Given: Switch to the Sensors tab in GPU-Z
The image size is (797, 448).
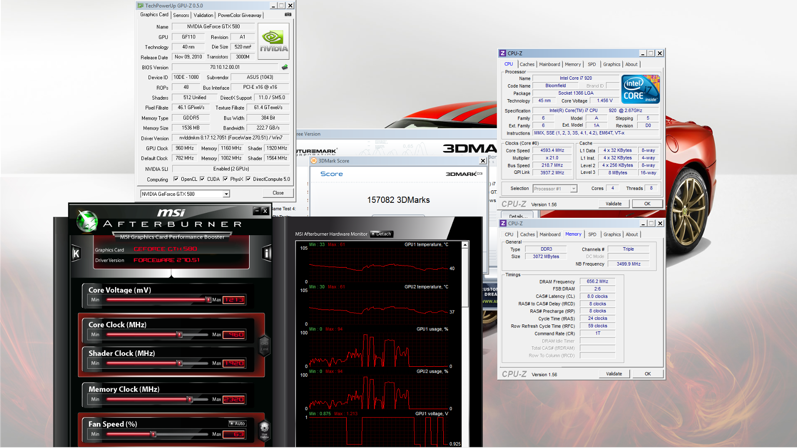Looking at the screenshot, I should coord(181,15).
